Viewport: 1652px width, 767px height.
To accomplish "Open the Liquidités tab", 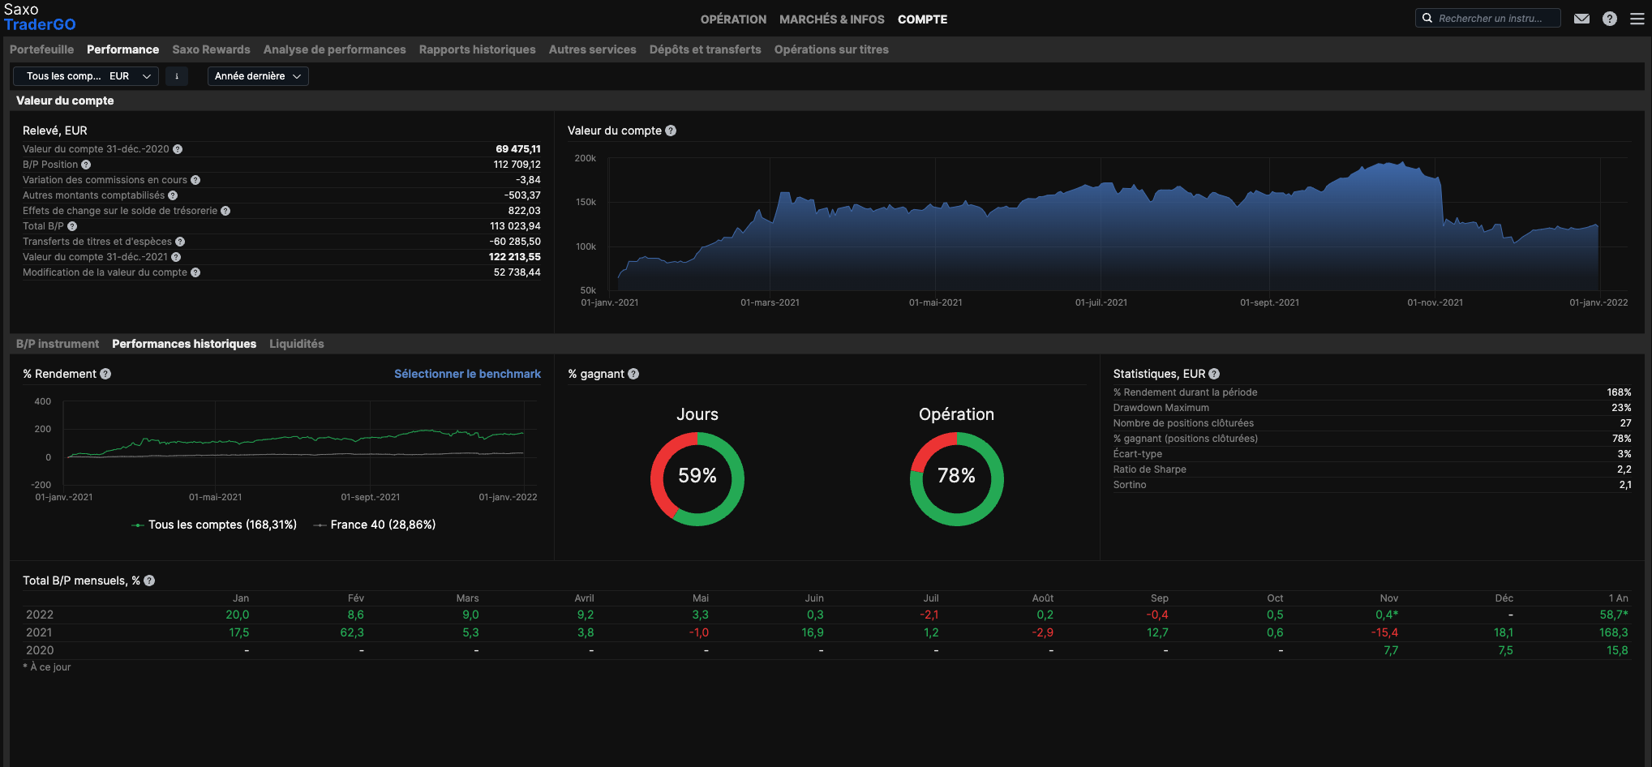I will point(296,344).
